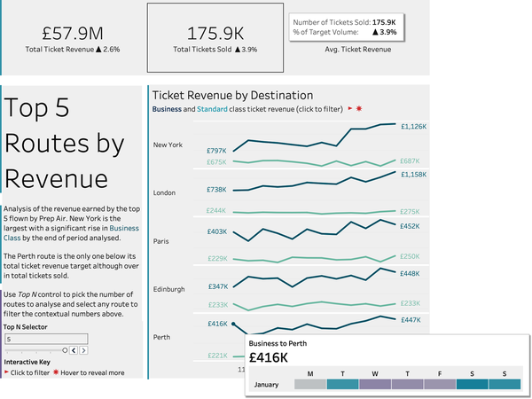Click the Top N Selector value field
The width and height of the screenshot is (532, 399).
click(45, 339)
